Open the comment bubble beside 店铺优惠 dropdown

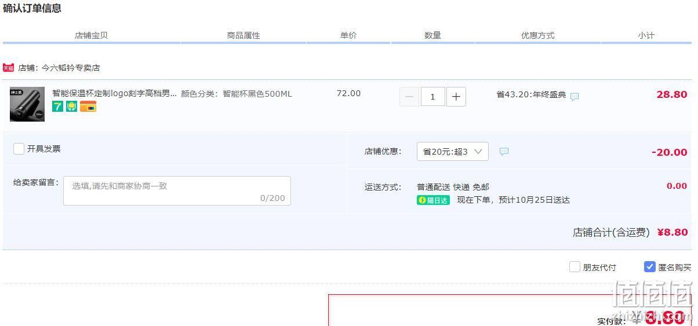pos(504,152)
